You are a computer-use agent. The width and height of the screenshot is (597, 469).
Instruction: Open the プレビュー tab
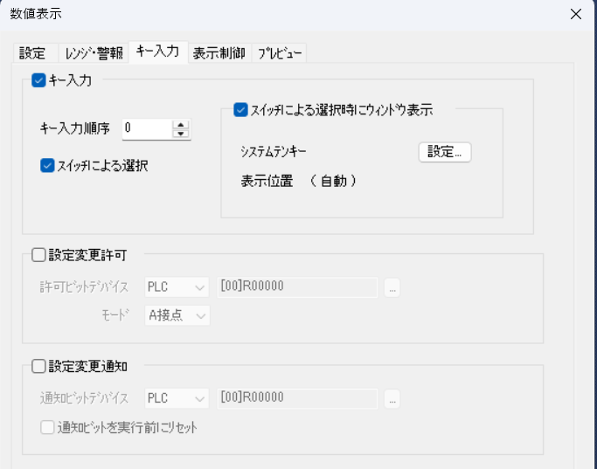click(x=280, y=53)
